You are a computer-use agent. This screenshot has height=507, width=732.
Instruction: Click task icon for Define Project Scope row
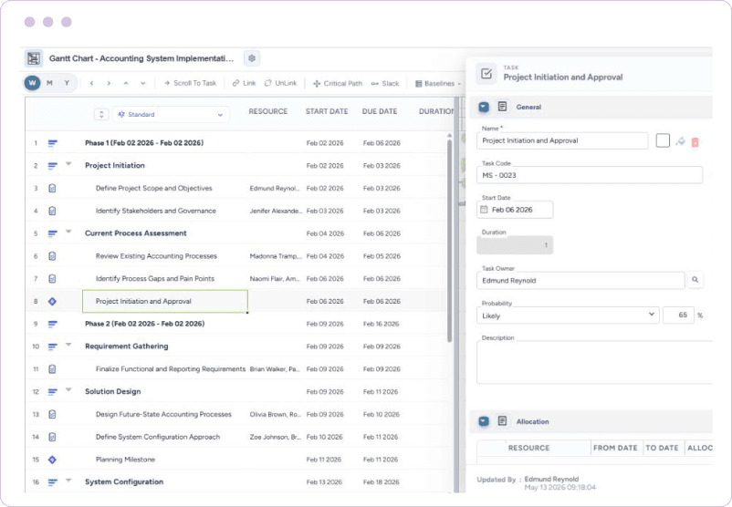(52, 188)
